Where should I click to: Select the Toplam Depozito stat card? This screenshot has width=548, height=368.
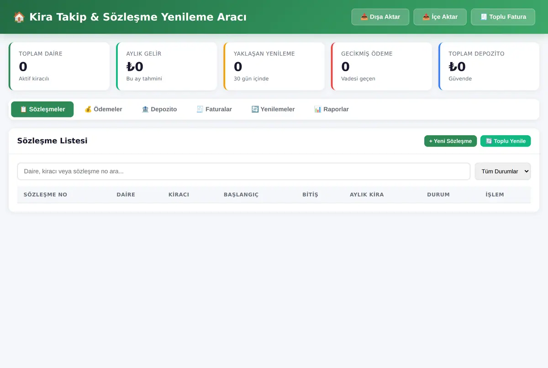pyautogui.click(x=489, y=66)
